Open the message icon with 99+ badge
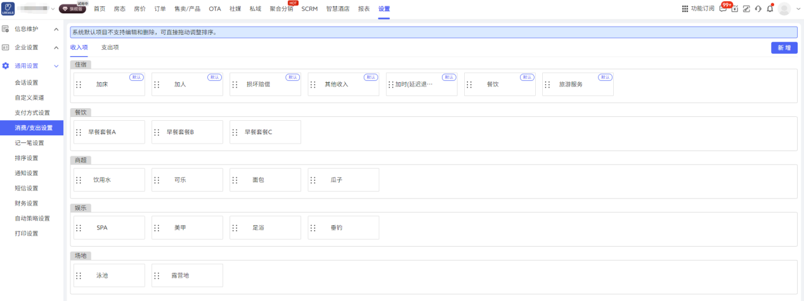The image size is (804, 301). pos(723,9)
